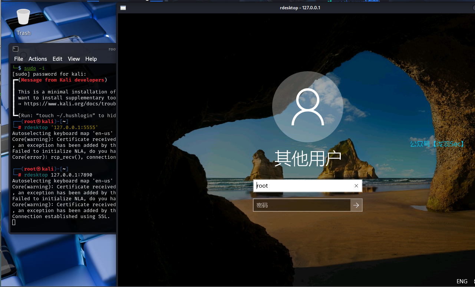Open the View menu in the terminal
Viewport: 475px width, 287px height.
pos(74,59)
